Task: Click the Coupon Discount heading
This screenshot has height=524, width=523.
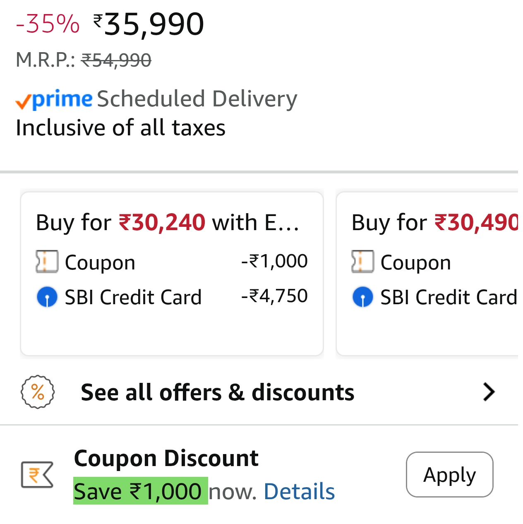Action: 166,459
